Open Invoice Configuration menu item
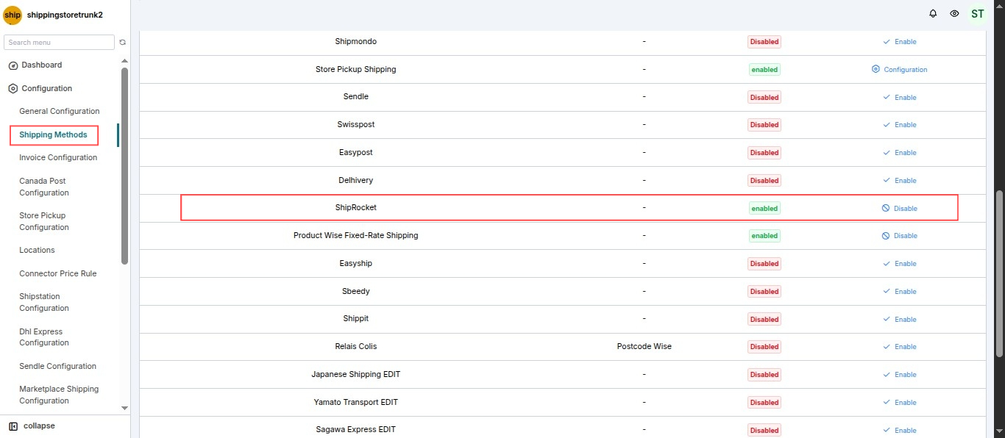Screen dimensions: 1005x438 (58, 158)
